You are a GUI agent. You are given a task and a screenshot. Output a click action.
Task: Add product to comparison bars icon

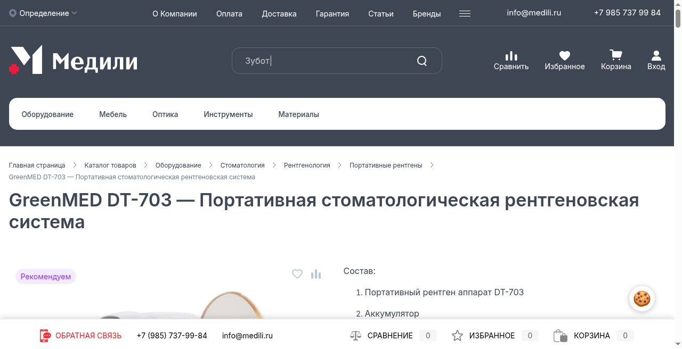(316, 274)
